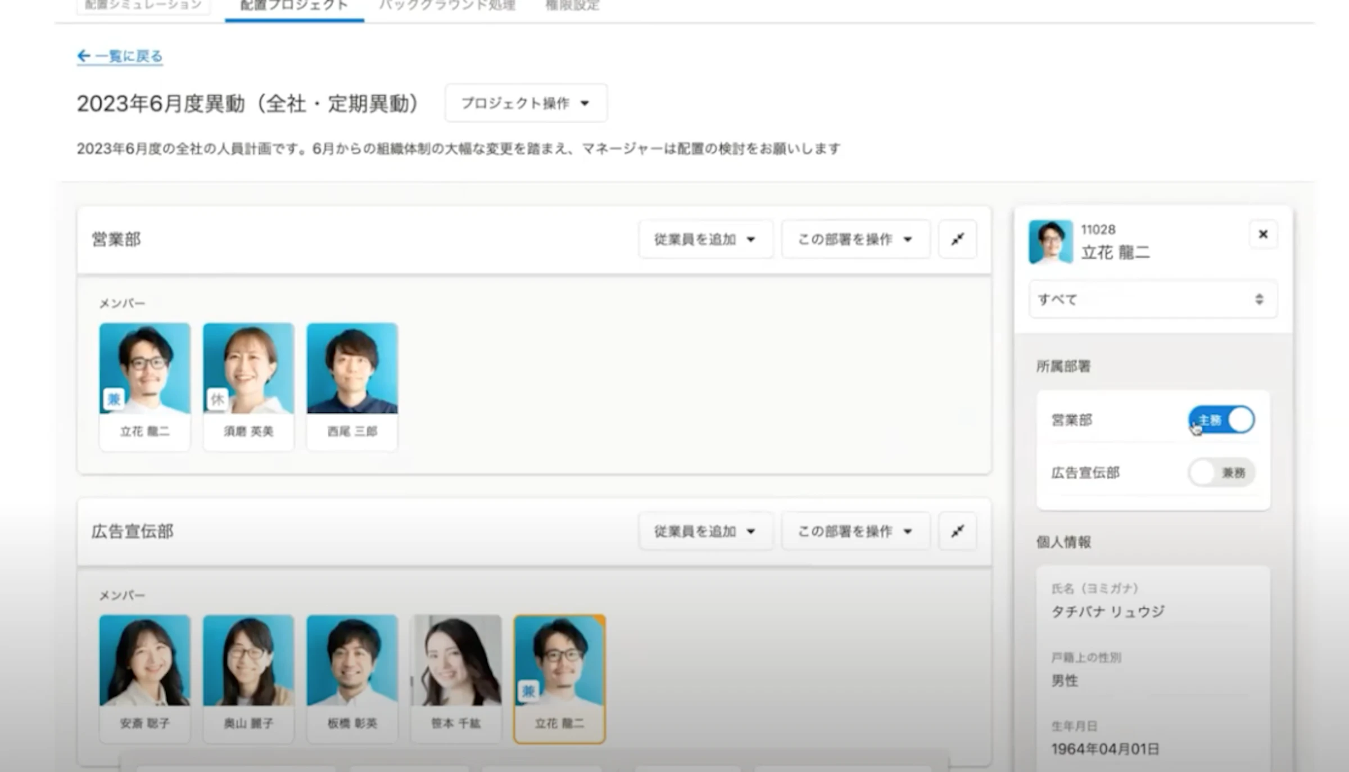Click the 兼 badge on 立花 龍二 in 営業部
The height and width of the screenshot is (772, 1349).
click(x=114, y=399)
